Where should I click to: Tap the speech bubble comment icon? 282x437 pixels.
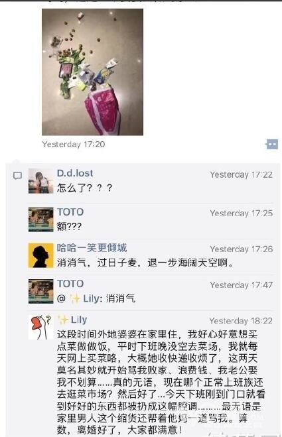click(x=17, y=176)
